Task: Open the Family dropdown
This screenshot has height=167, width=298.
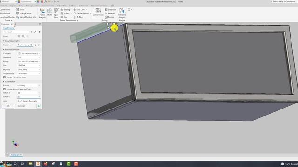Action: click(29, 62)
